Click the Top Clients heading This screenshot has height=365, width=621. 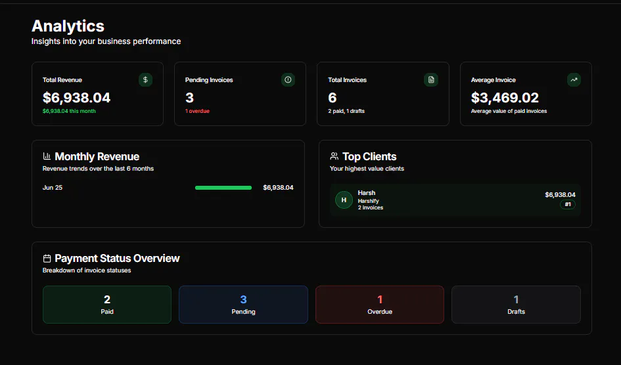coord(369,157)
